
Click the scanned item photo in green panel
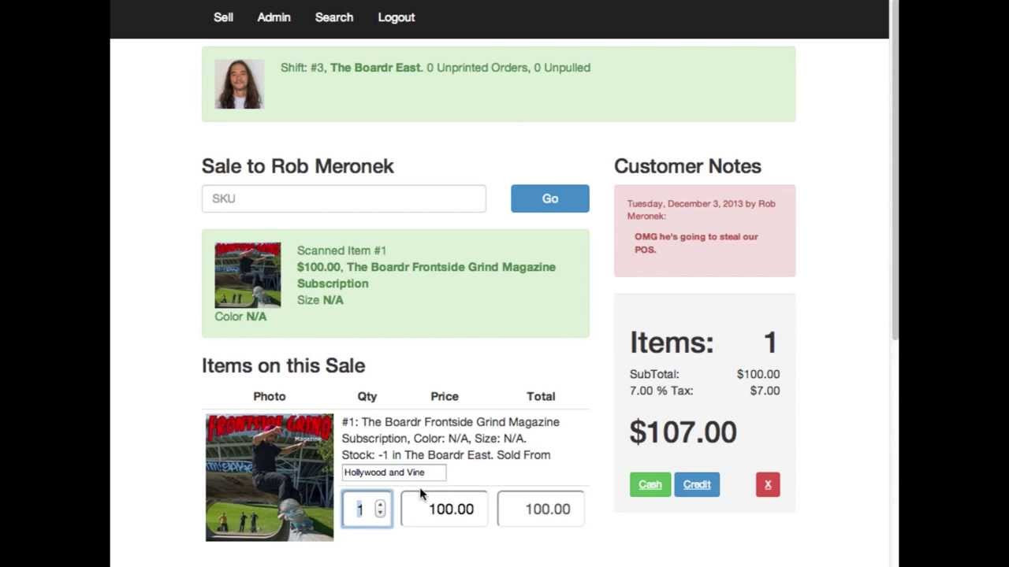pyautogui.click(x=248, y=276)
